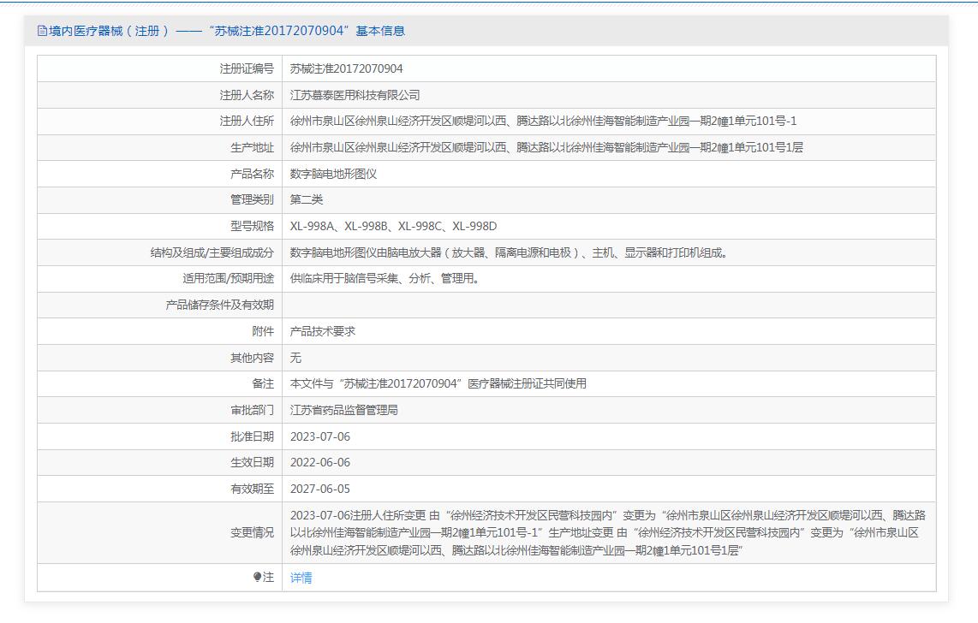Click approval department 江苏省药品监督管理局
The height and width of the screenshot is (623, 978).
point(343,410)
